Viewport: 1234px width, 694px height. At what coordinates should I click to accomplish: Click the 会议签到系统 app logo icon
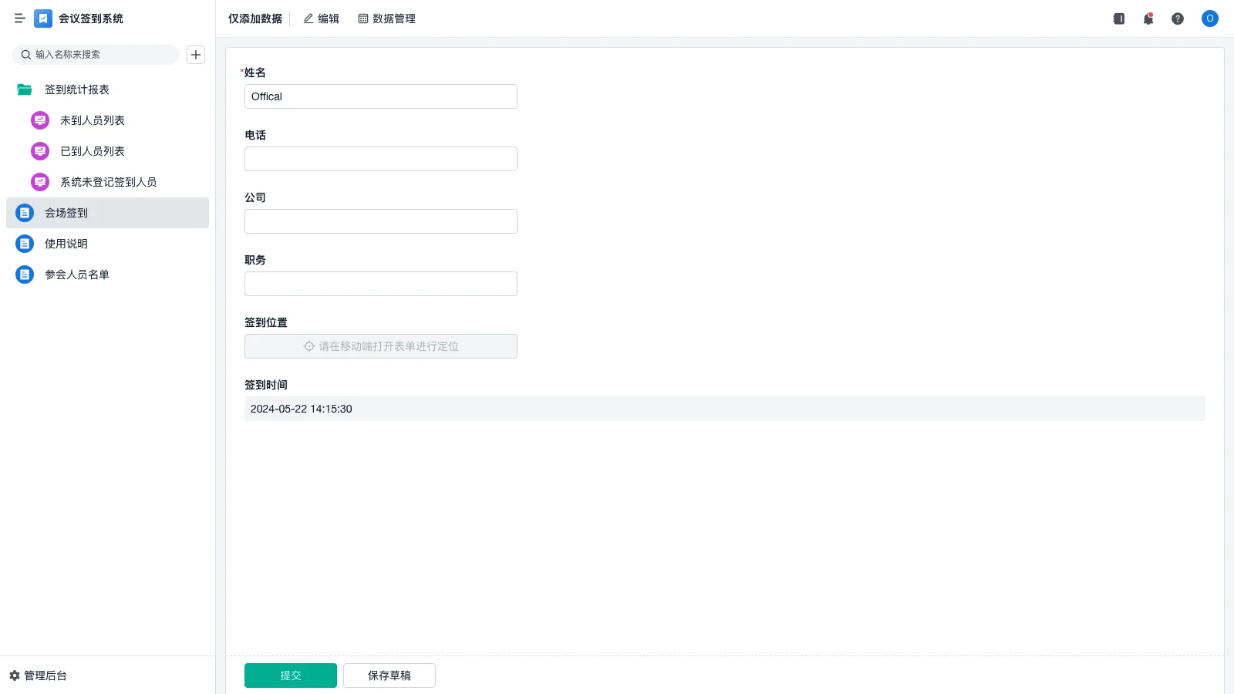[43, 19]
